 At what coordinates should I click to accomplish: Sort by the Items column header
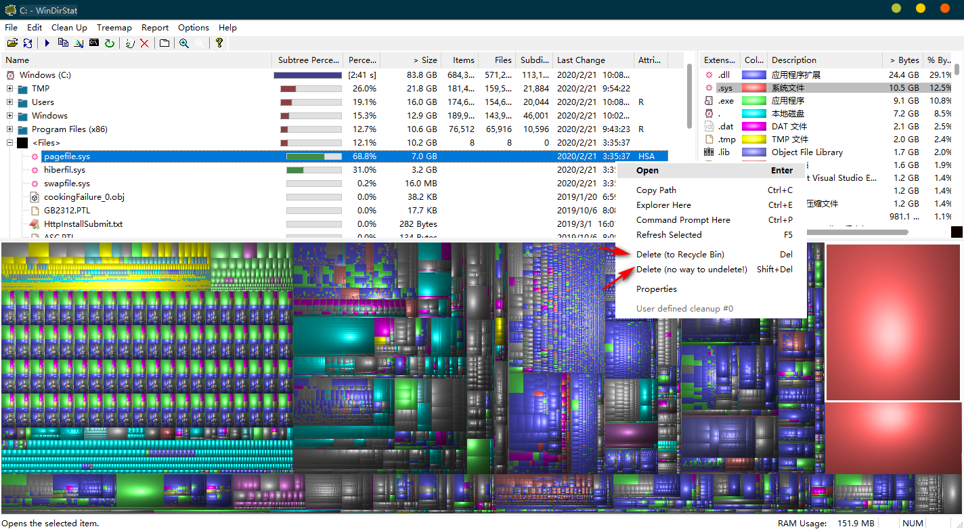point(460,60)
